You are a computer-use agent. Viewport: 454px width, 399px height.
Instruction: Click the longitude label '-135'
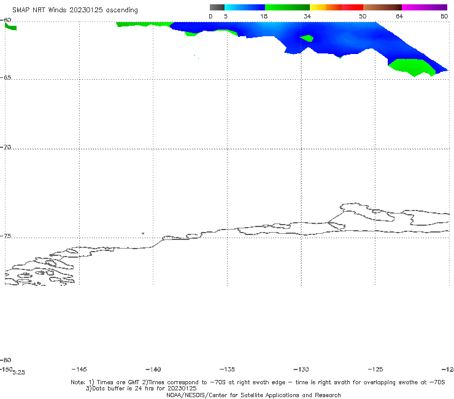click(x=227, y=369)
